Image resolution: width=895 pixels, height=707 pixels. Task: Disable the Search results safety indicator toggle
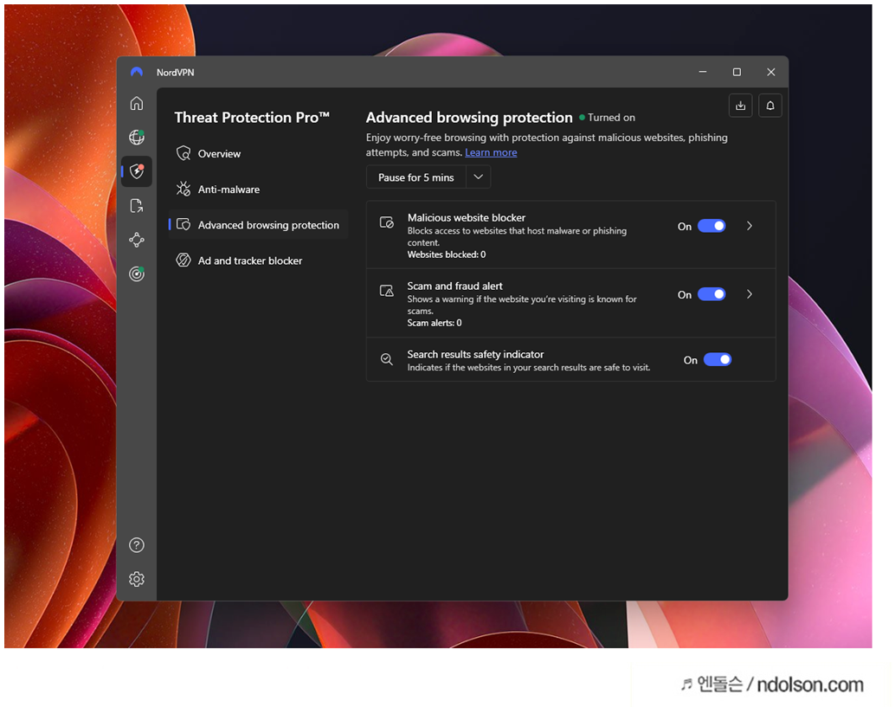[718, 359]
